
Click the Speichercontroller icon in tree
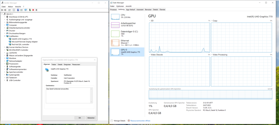(x=7, y=72)
